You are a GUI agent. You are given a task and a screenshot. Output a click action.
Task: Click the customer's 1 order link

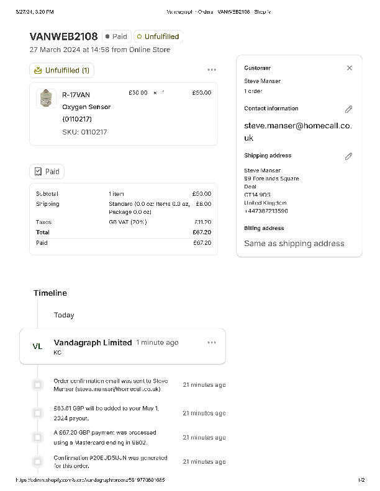coord(253,91)
